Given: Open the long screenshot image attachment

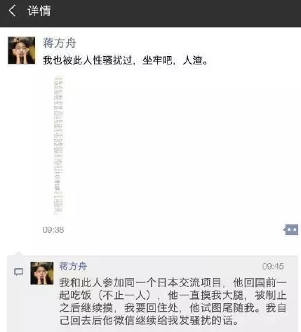Looking at the screenshot, I should [x=58, y=145].
